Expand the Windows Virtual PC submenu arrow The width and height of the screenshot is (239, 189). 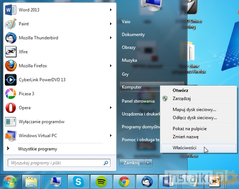(x=111, y=136)
